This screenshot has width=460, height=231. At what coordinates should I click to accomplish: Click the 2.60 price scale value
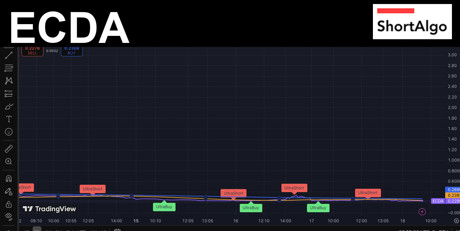point(452,76)
